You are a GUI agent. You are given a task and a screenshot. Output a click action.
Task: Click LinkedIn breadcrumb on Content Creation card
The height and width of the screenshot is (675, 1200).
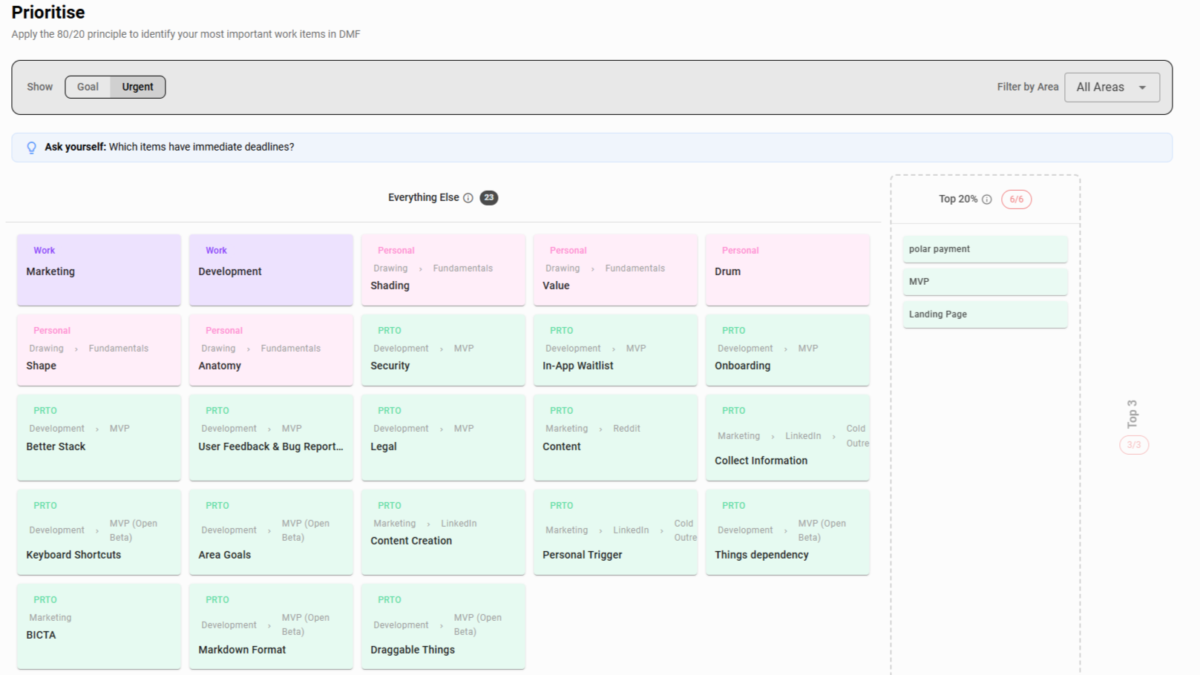pos(459,524)
